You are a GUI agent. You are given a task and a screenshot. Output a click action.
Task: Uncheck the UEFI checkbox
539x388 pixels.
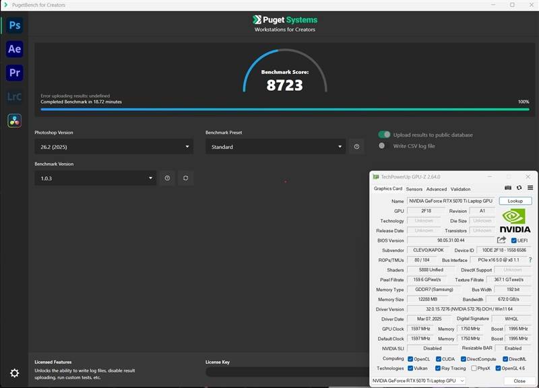(514, 240)
